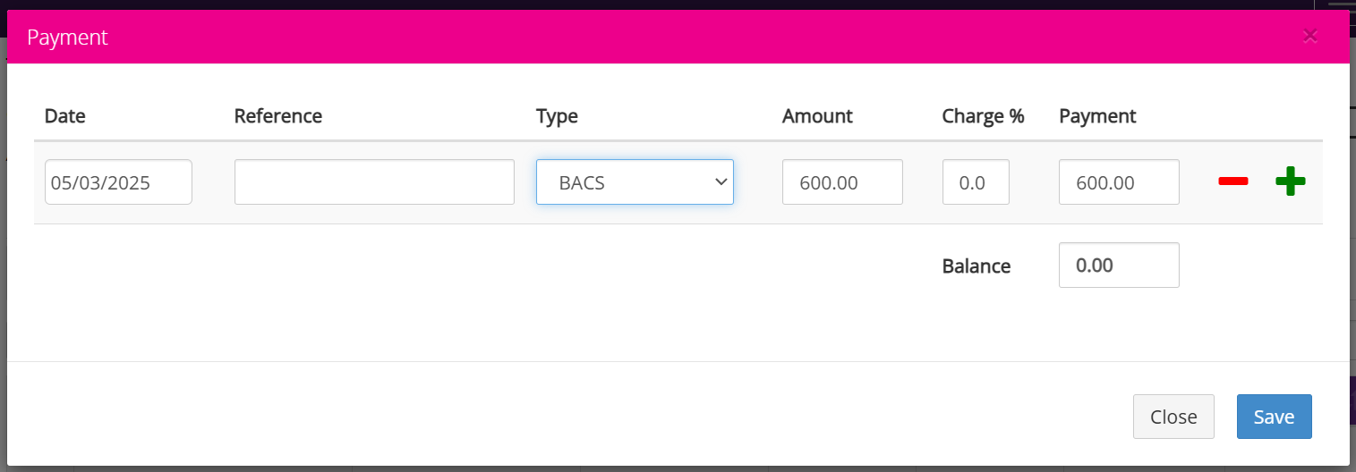Click the Payment title in pink header
Viewport: 1356px width, 472px height.
pos(67,38)
